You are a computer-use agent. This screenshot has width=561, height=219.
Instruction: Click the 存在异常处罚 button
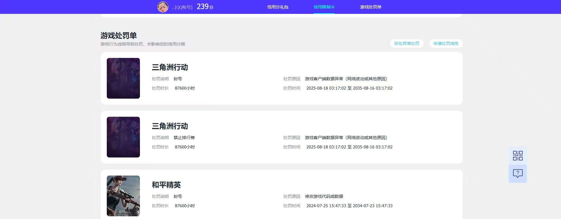407,43
